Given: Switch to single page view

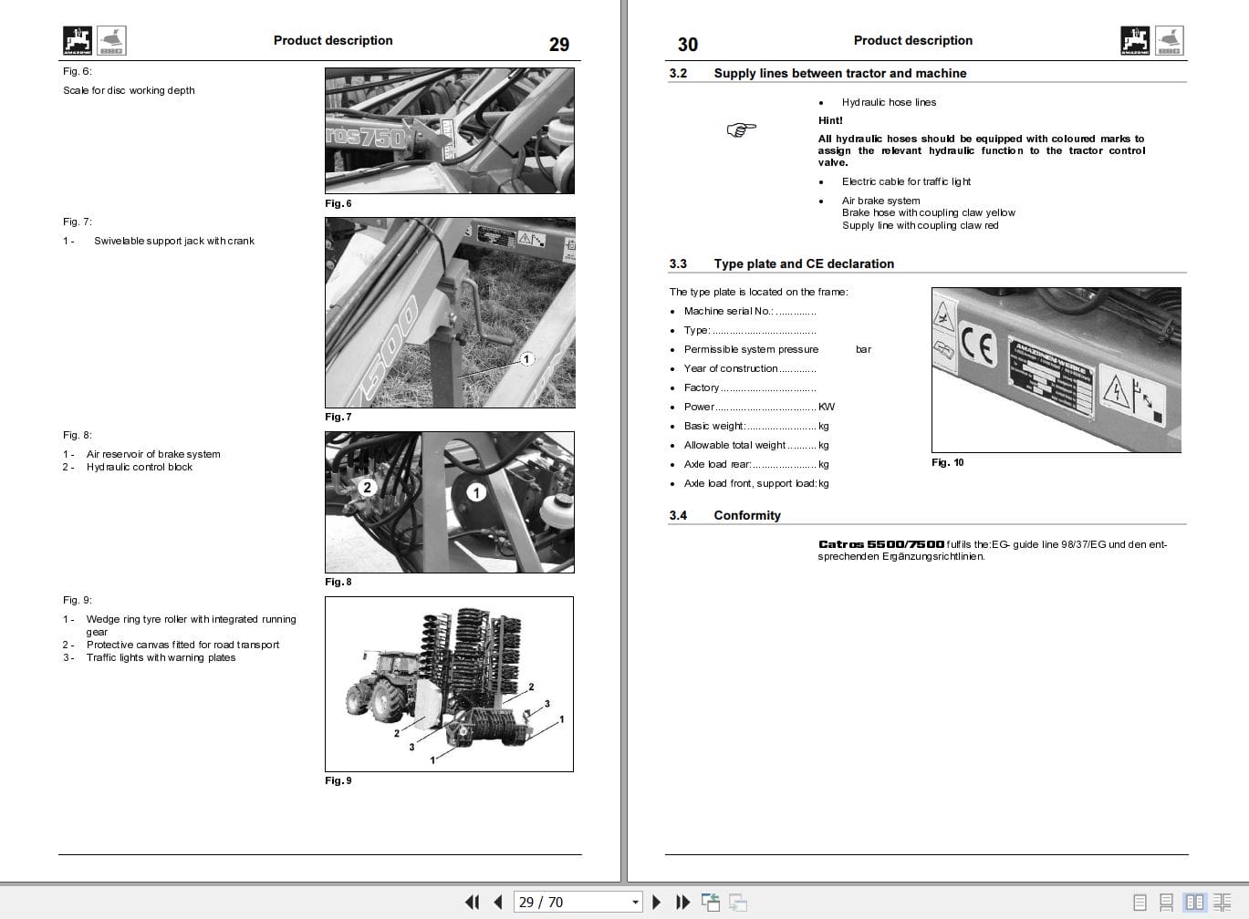Looking at the screenshot, I should (x=1140, y=903).
